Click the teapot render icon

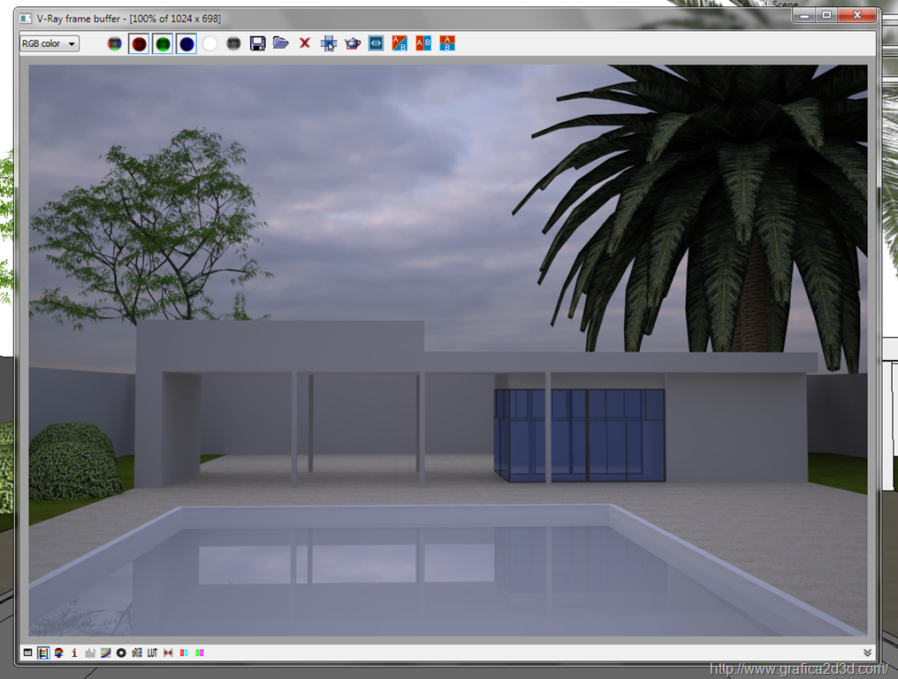point(353,43)
